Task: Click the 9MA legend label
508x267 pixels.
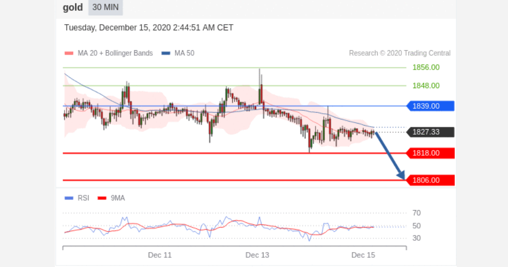Action: coord(117,198)
